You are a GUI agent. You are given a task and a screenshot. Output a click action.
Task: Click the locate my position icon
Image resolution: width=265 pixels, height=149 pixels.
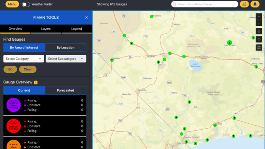(x=259, y=39)
